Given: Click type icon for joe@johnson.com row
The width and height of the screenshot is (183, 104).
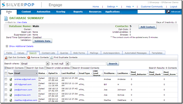Looking at the screenshot, I should [x=11, y=90].
